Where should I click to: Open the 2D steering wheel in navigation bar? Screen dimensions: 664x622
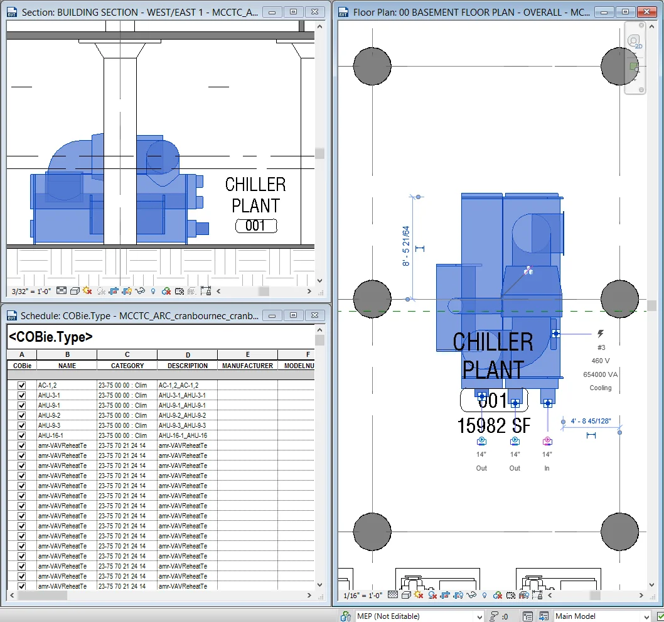(635, 42)
